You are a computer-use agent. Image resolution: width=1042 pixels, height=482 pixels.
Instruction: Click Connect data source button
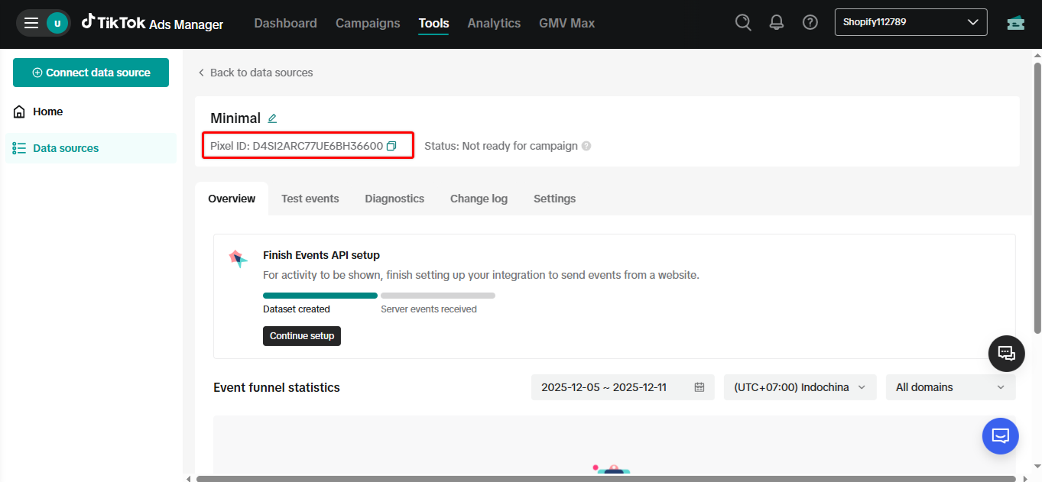click(91, 73)
